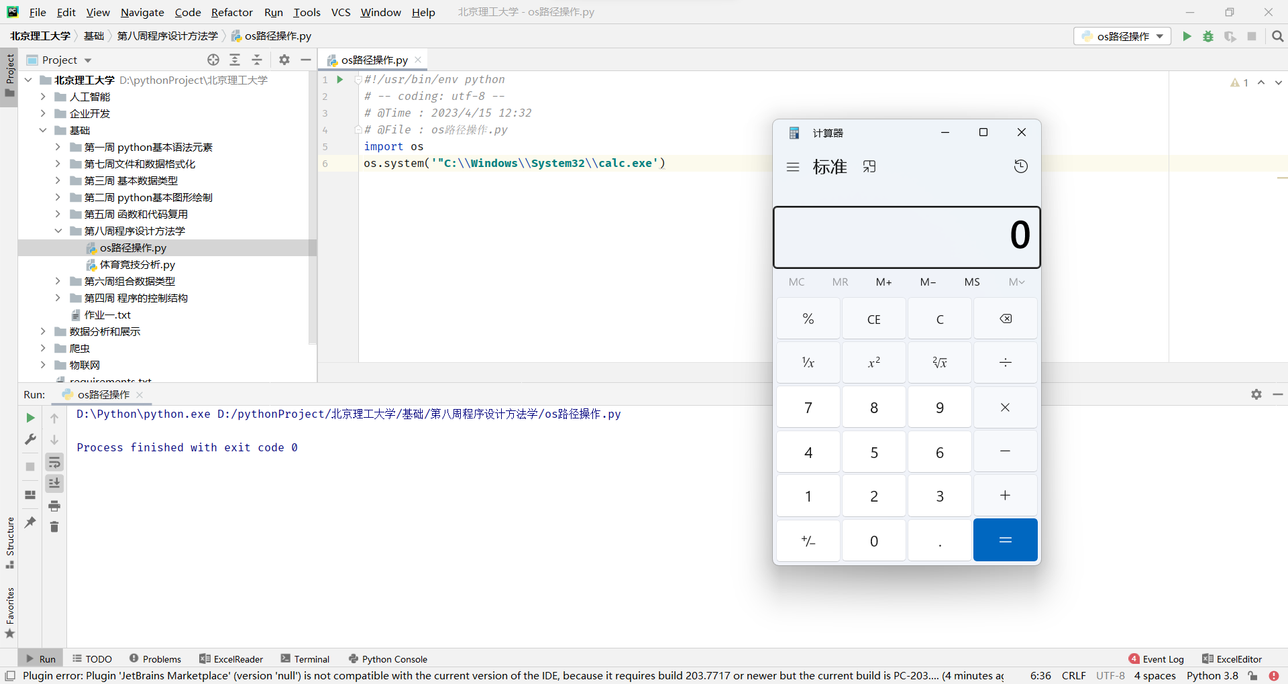Toggle soft-wrap in Run console

54,462
